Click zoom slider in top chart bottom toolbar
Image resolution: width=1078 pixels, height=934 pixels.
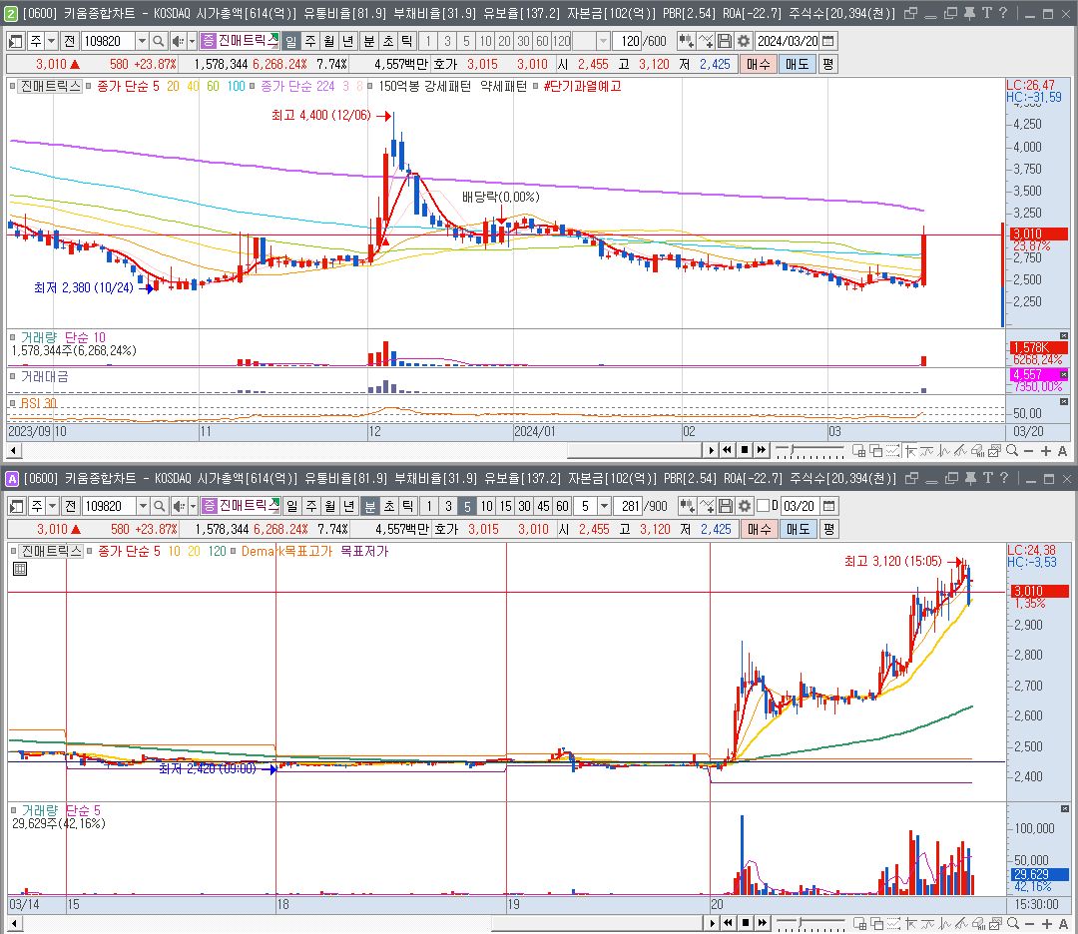(x=809, y=451)
